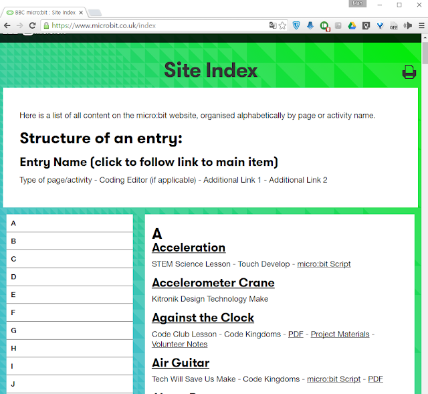Image resolution: width=428 pixels, height=394 pixels.
Task: Open the Accelerometer Crane entry link
Action: [x=213, y=282]
